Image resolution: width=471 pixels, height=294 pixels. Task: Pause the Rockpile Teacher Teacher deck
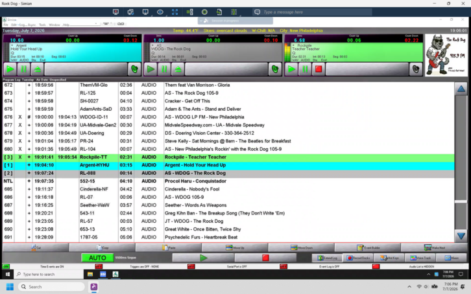(x=305, y=69)
